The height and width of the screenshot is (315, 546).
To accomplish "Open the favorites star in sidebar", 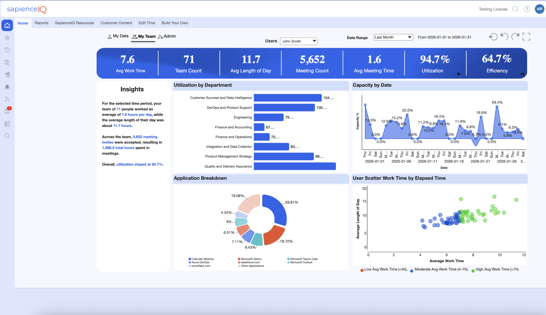I will click(x=7, y=38).
